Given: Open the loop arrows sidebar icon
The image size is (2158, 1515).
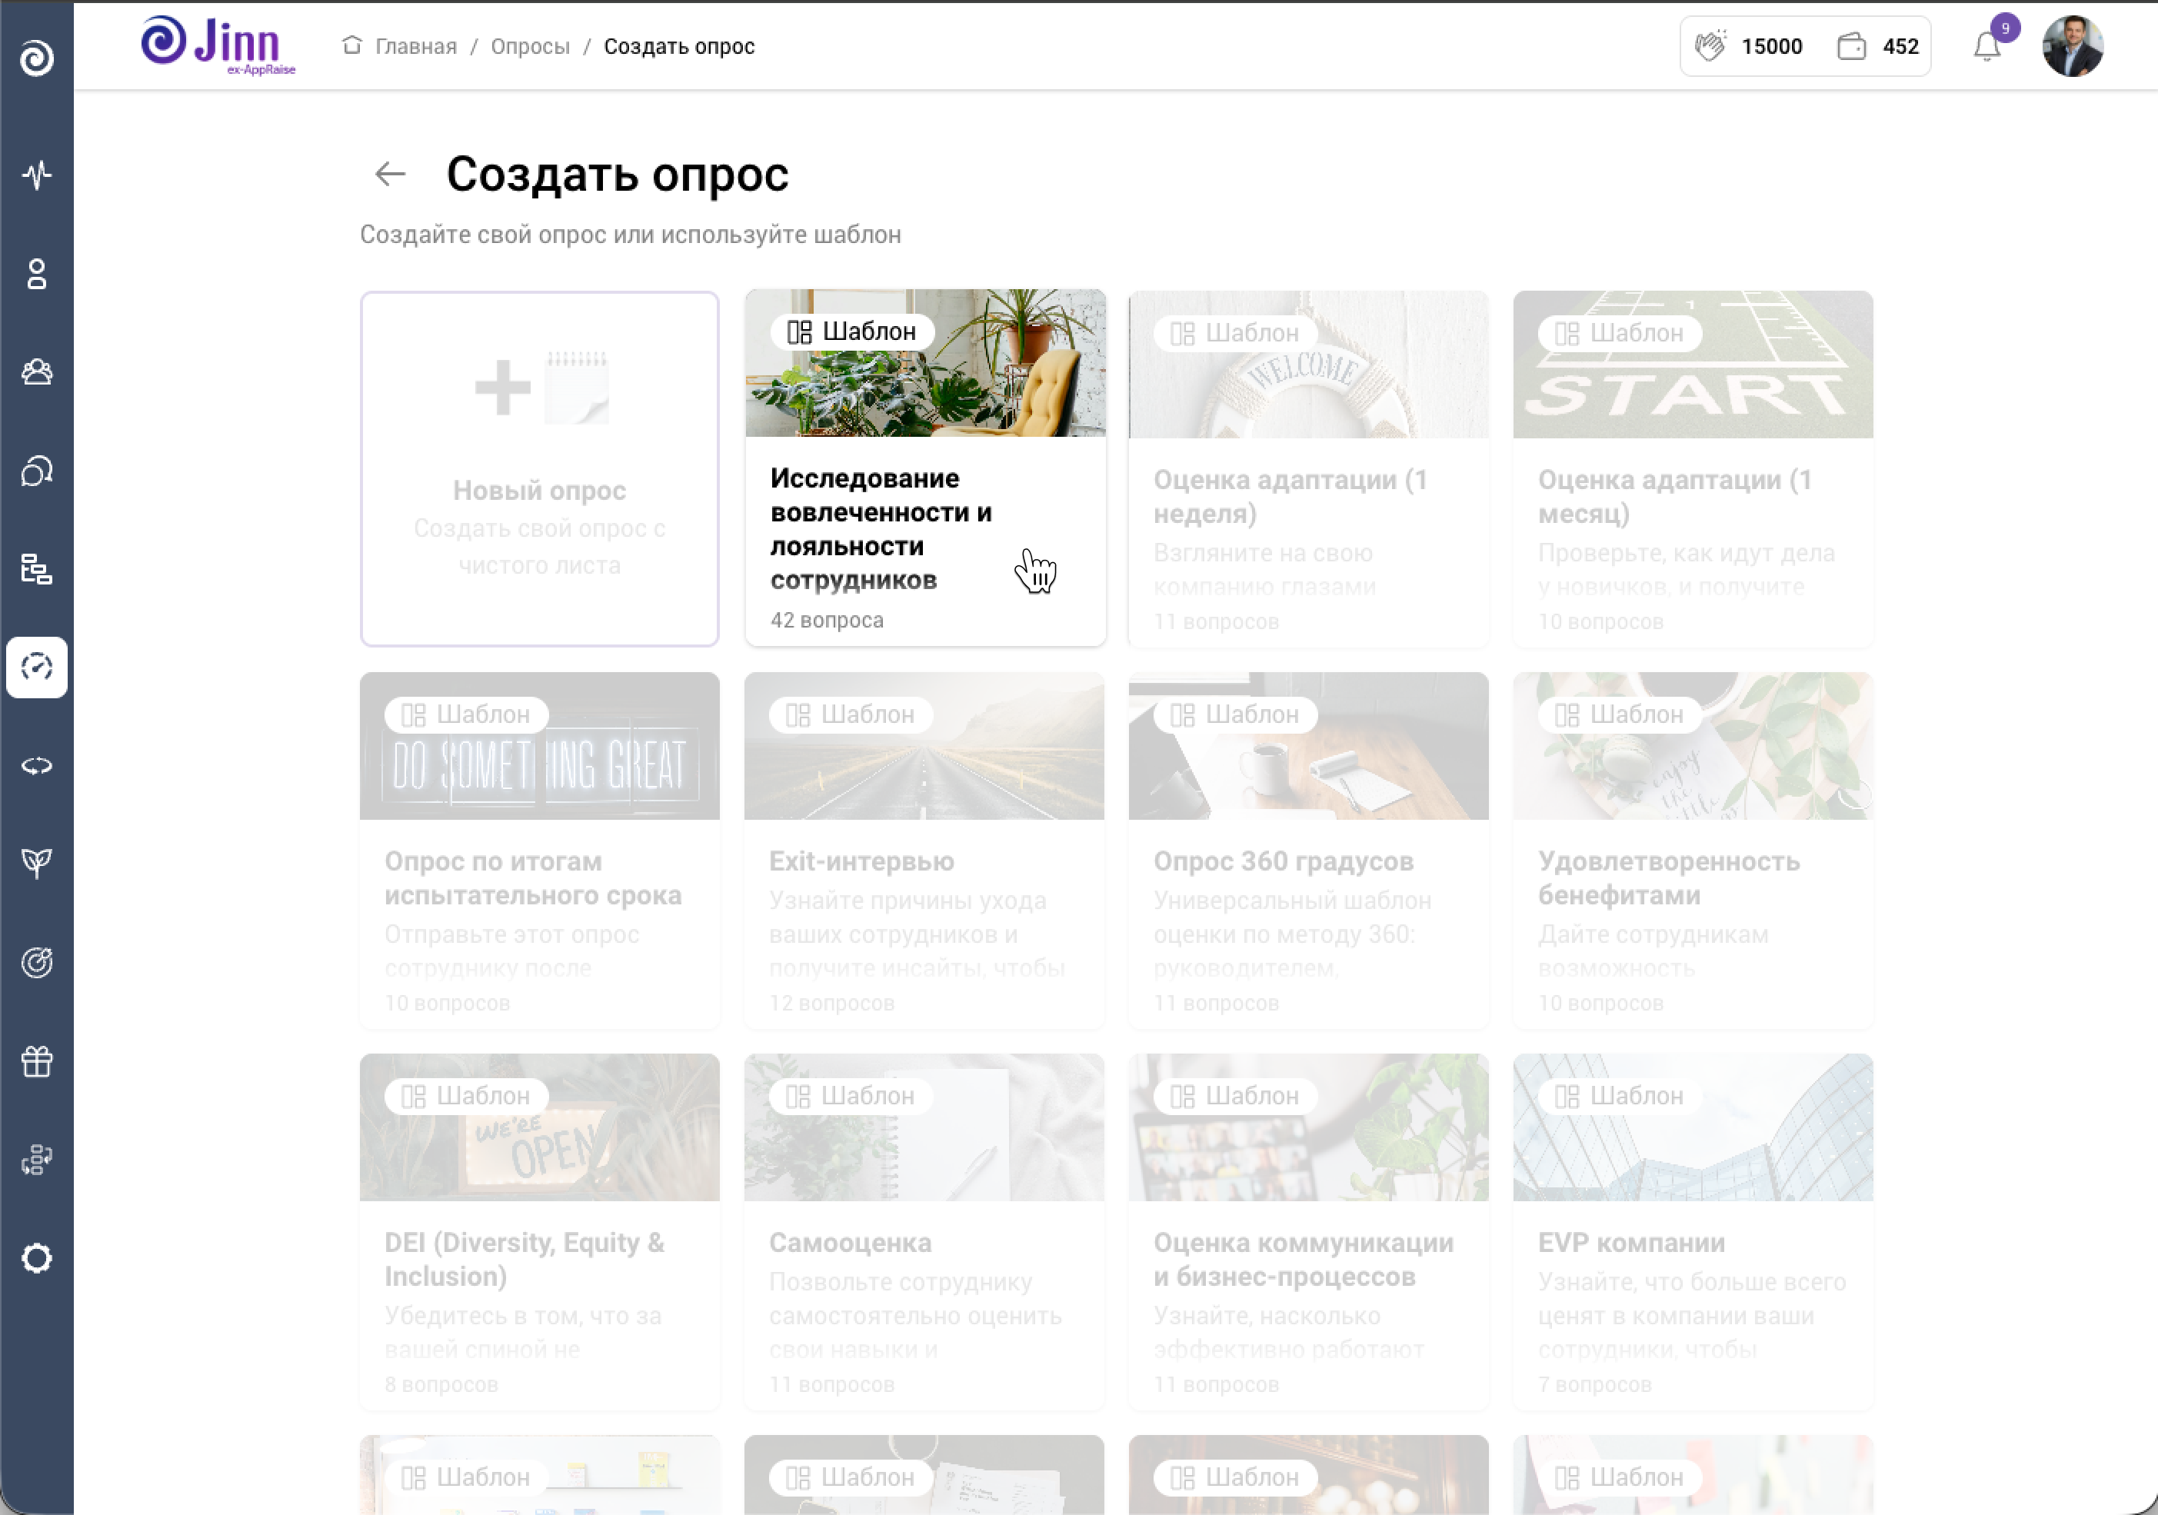Looking at the screenshot, I should click(37, 766).
